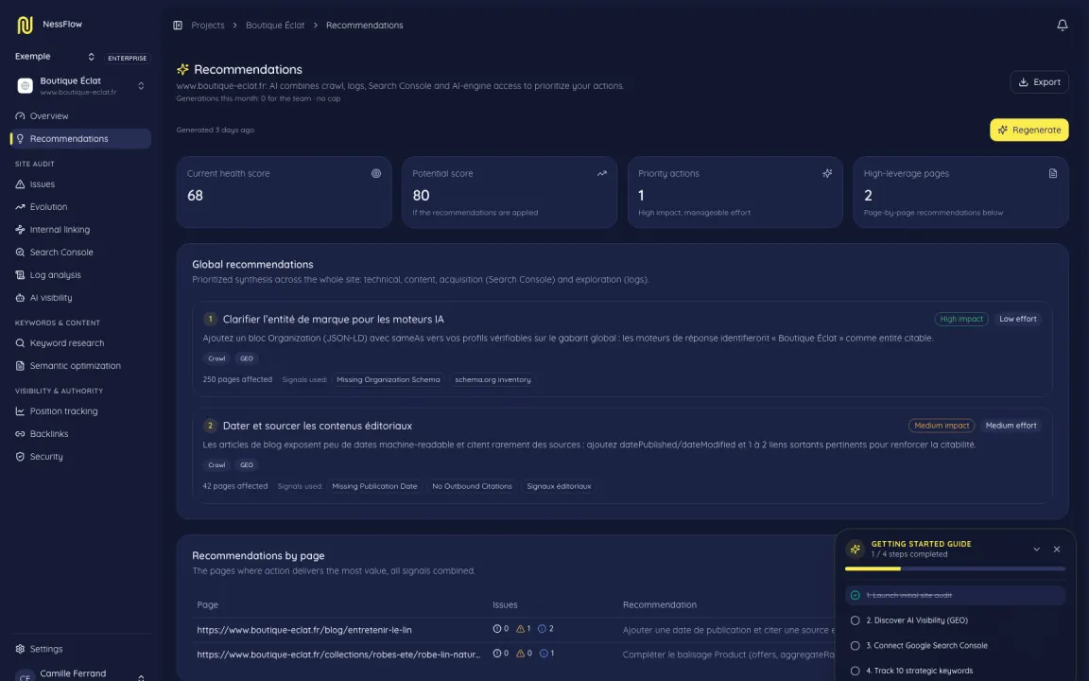Click the Internal linking network icon
This screenshot has height=681, width=1089.
(20, 229)
